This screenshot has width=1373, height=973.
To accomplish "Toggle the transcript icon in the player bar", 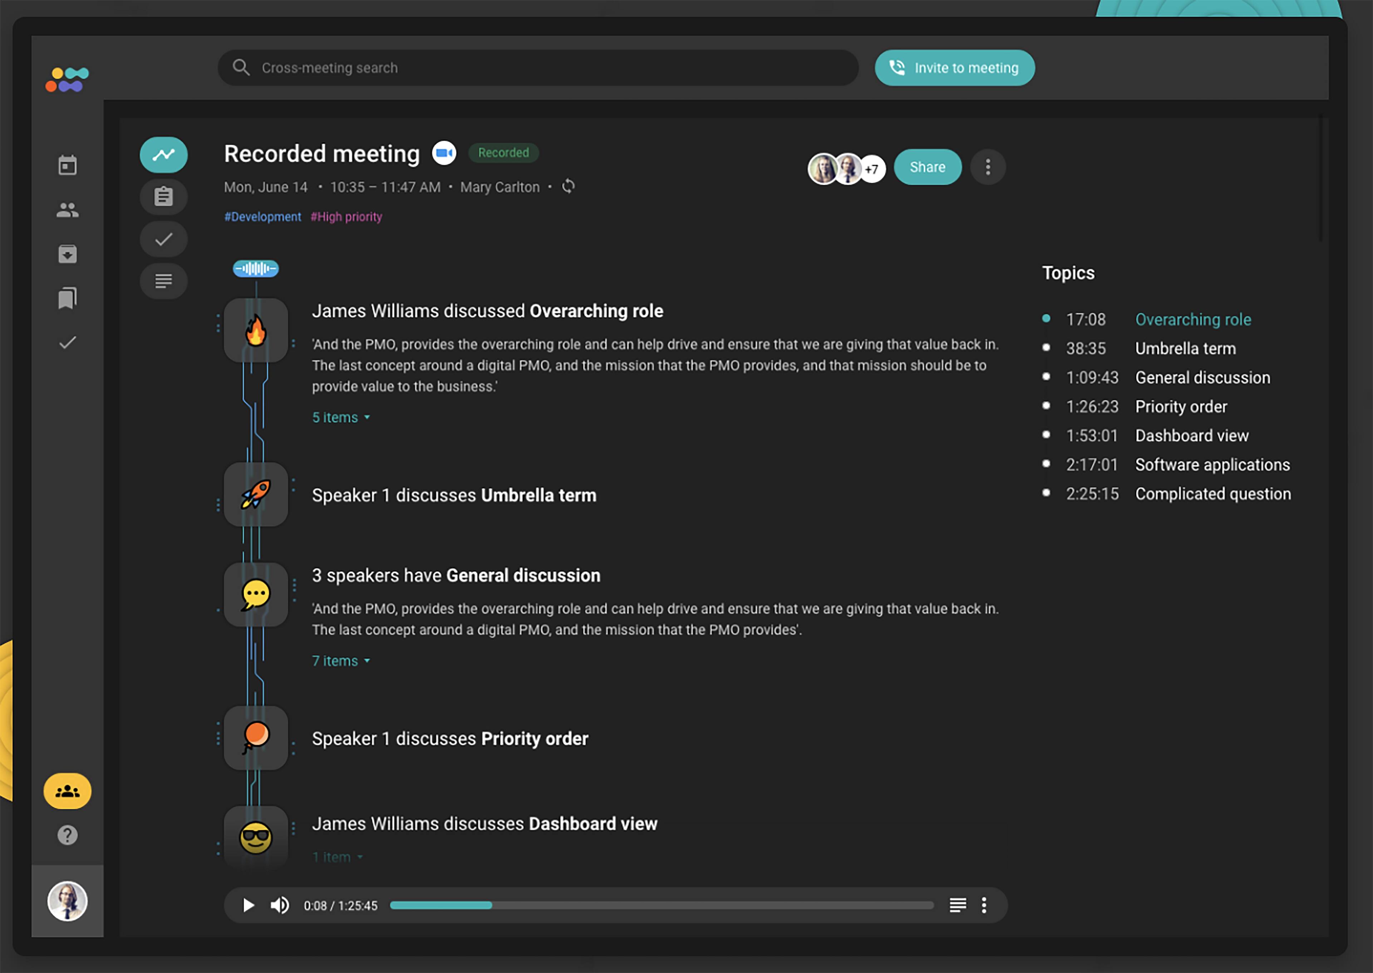I will (x=958, y=905).
